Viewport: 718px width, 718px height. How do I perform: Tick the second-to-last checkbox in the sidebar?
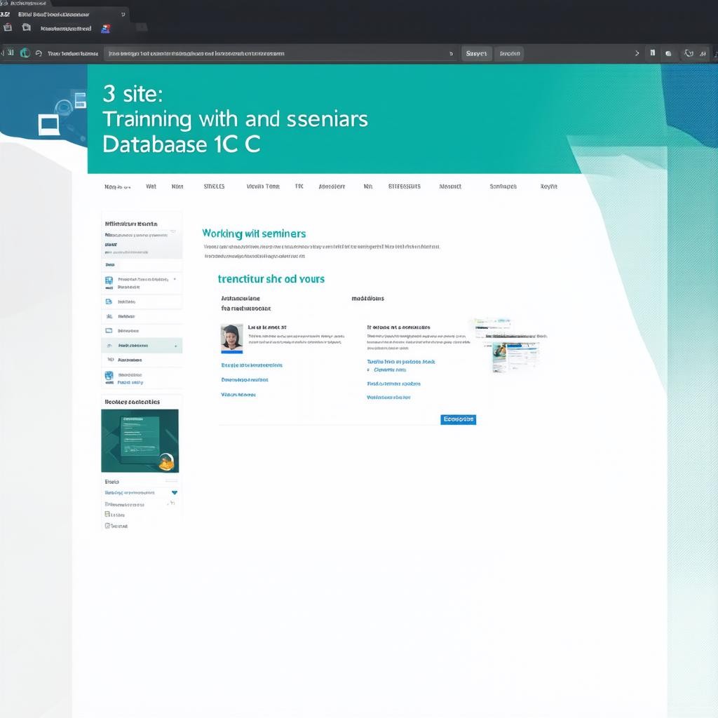[108, 515]
